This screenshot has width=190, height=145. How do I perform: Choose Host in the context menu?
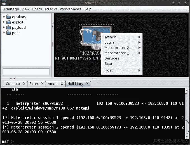coord(122,70)
